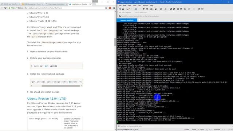
Task: Click the red extension icon in Chrome
Action: click(110, 8)
